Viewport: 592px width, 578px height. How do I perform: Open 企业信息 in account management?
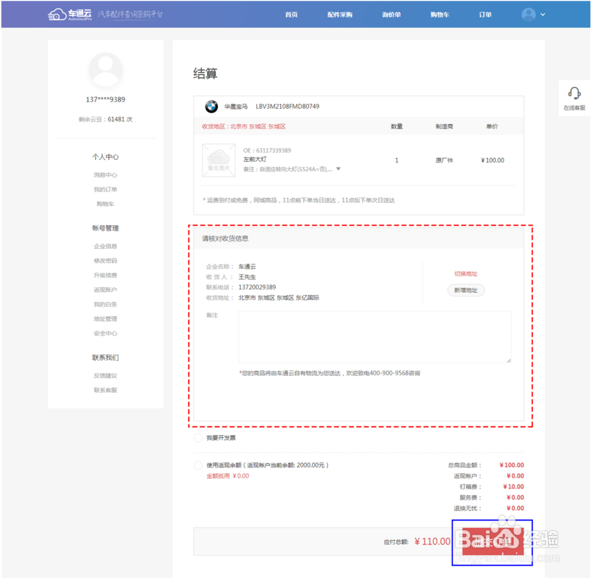[105, 246]
